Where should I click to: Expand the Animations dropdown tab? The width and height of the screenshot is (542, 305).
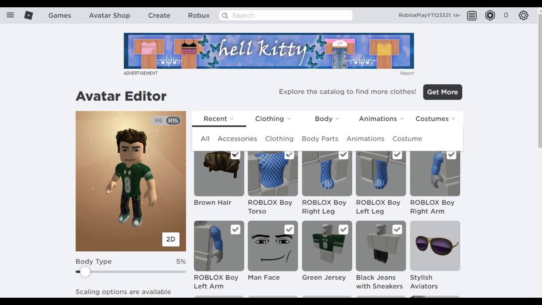tap(381, 119)
